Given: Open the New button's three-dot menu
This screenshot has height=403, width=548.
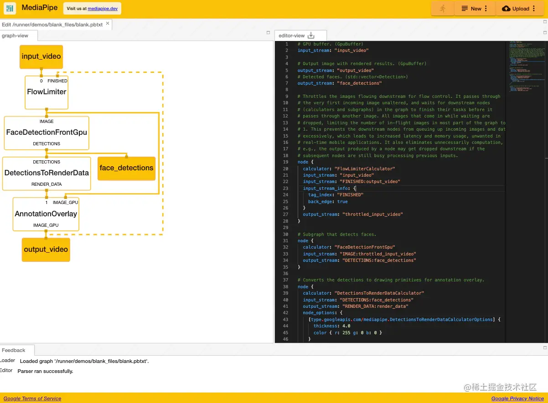Looking at the screenshot, I should click(x=486, y=9).
